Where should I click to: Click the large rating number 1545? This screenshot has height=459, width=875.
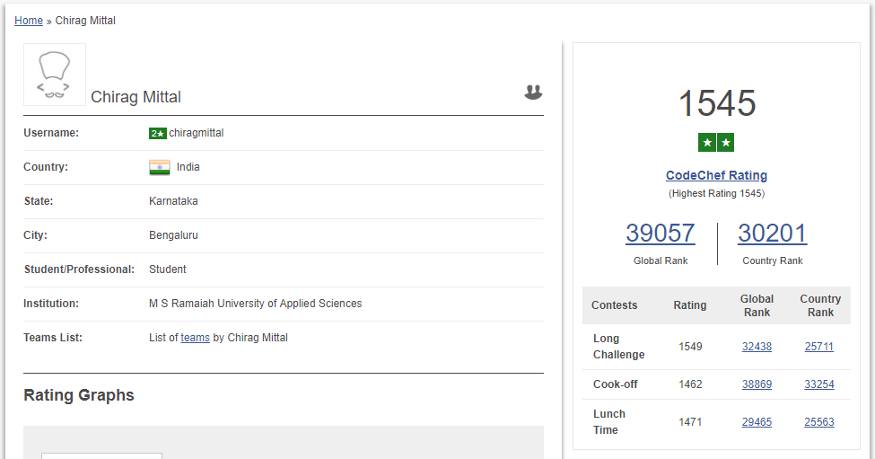pyautogui.click(x=717, y=103)
